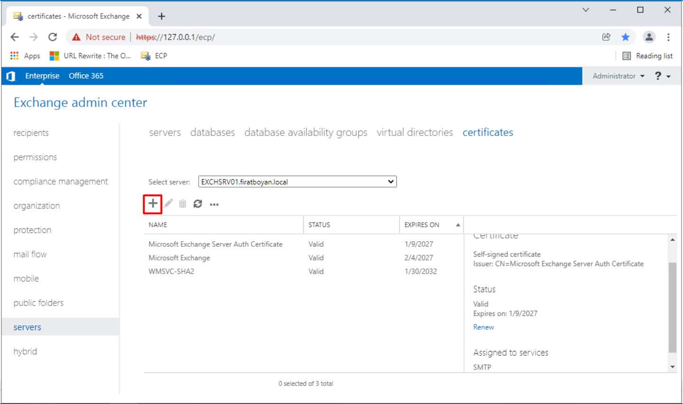Screen dimensions: 683x404
Task: Open mail flow section
Action: point(30,254)
